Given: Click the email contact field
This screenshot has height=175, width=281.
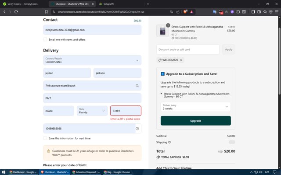Looking at the screenshot, I should 92,30.
